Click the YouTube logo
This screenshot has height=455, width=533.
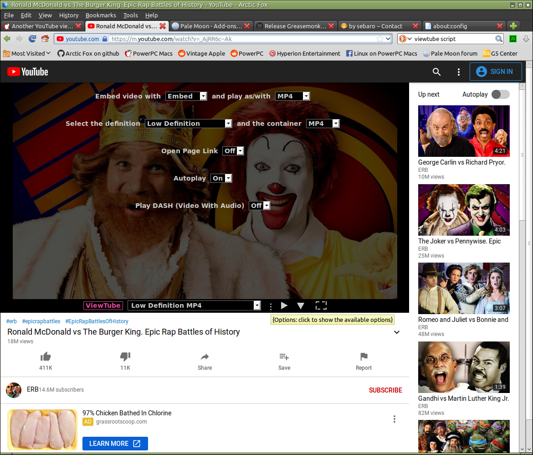(27, 72)
